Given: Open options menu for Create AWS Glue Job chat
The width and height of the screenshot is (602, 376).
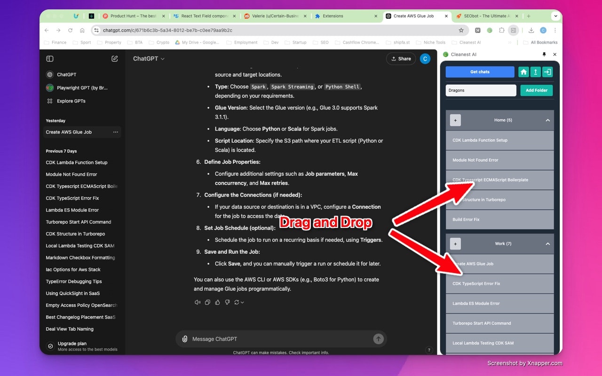Looking at the screenshot, I should tap(116, 132).
